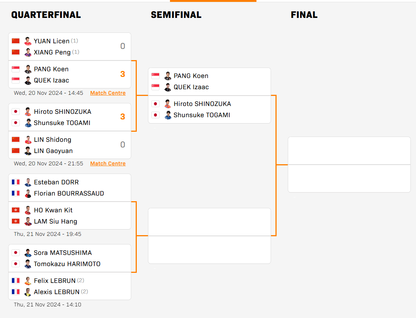416x318 pixels.
Task: Select Shunsuke TOGAMI's avatar in the semifinal box
Action: (167, 115)
